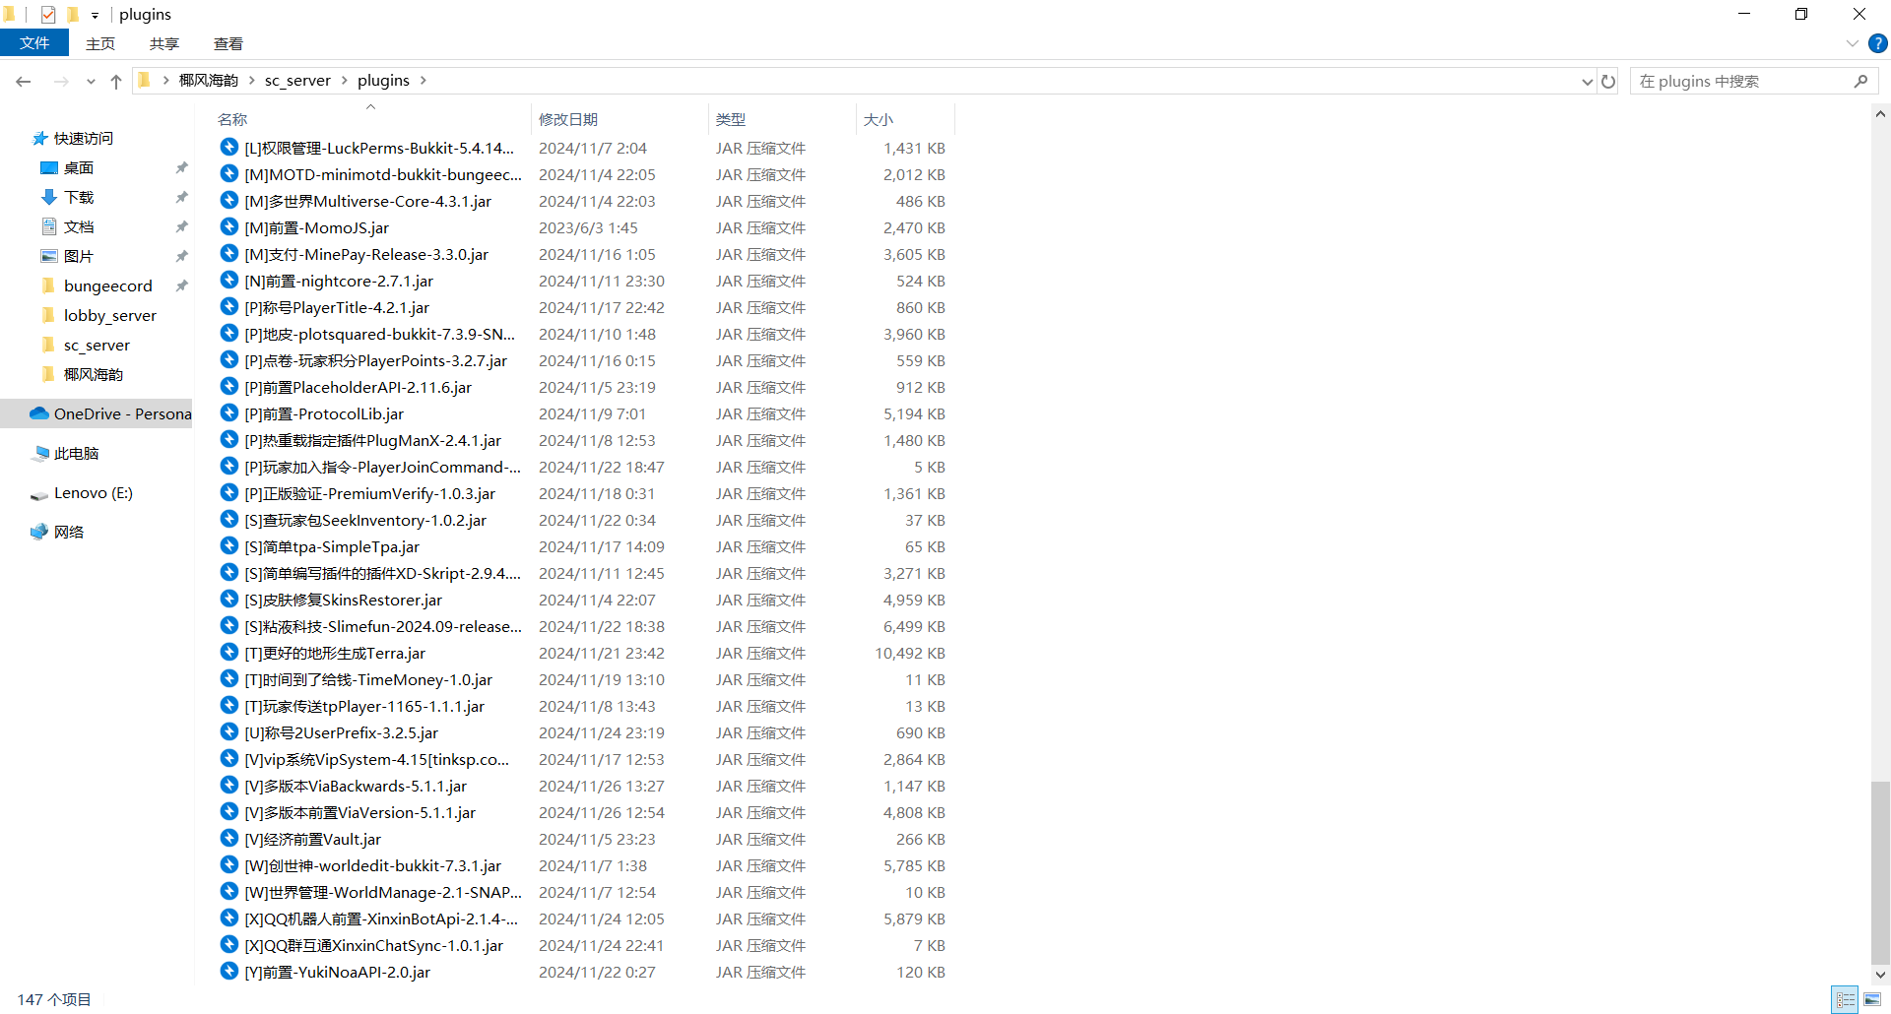Click the search plugins input field
The width and height of the screenshot is (1891, 1014).
pos(1741,82)
